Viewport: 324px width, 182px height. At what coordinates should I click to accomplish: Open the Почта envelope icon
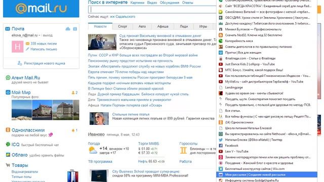click(x=8, y=29)
